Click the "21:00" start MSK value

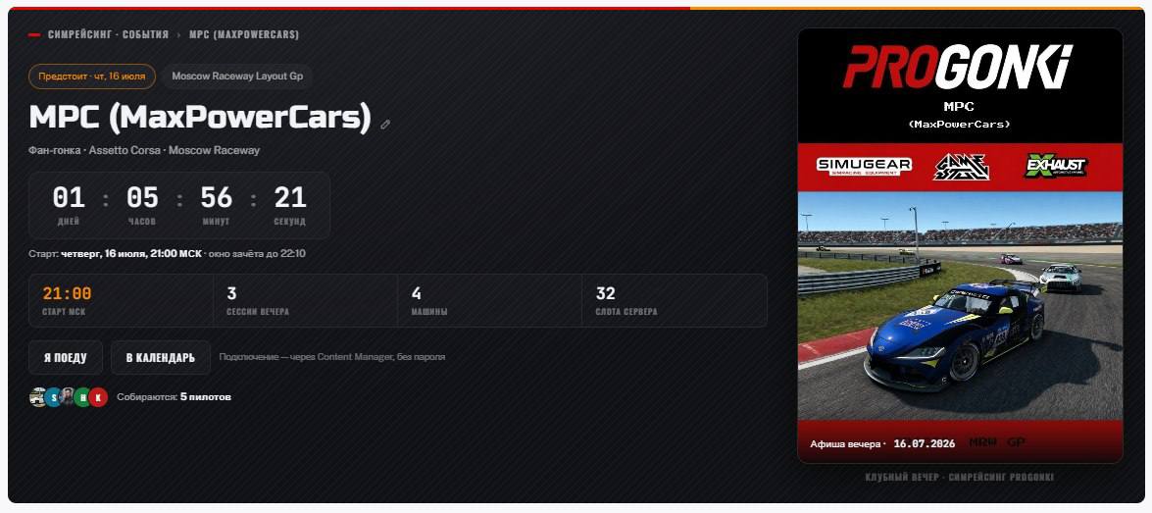click(x=67, y=294)
